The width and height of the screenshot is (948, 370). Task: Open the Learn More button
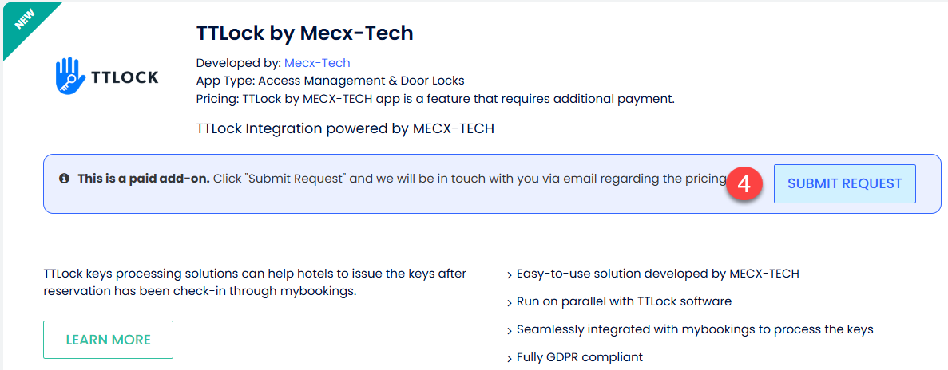click(x=108, y=340)
